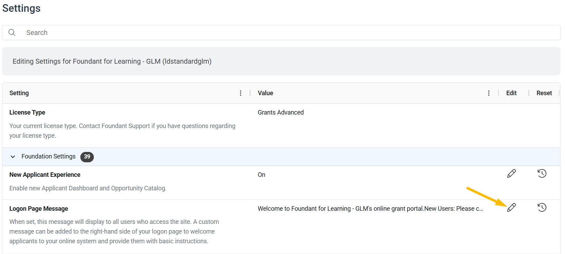Click the On value for New Applicant Experience
Viewport: 565px width, 254px height.
(x=262, y=175)
